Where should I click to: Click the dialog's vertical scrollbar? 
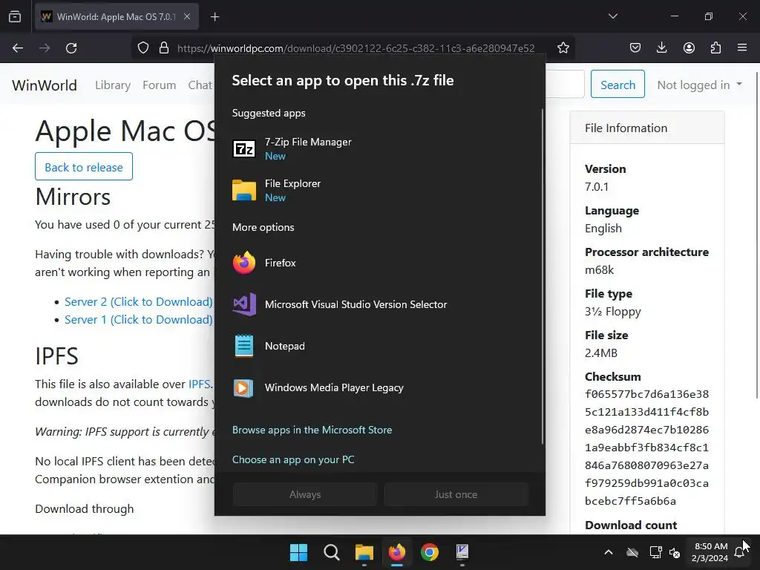point(542,276)
